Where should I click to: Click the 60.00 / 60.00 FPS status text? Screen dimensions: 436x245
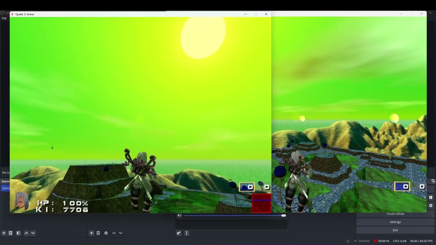click(421, 241)
